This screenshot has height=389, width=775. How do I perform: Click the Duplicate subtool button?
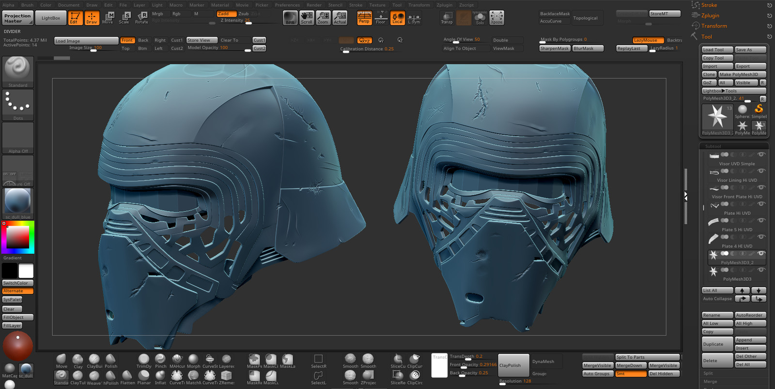717,344
